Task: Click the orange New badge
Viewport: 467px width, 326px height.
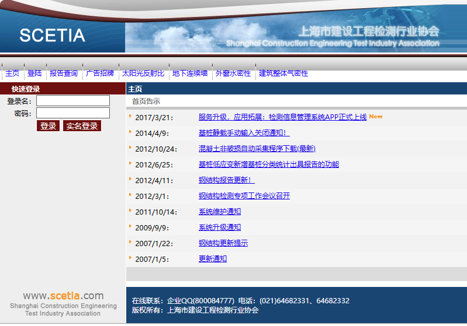Action: click(375, 117)
